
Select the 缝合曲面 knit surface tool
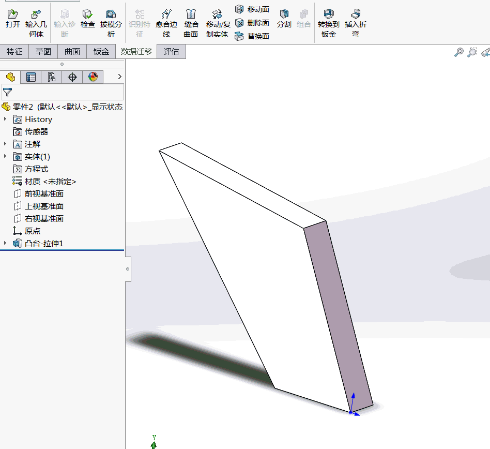point(191,24)
